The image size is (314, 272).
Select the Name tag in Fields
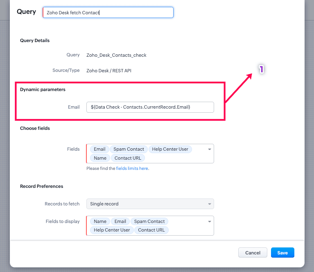[100, 158]
